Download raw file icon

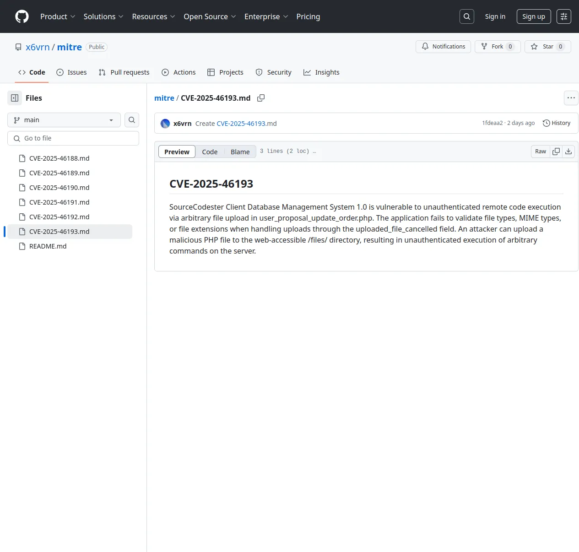[568, 152]
